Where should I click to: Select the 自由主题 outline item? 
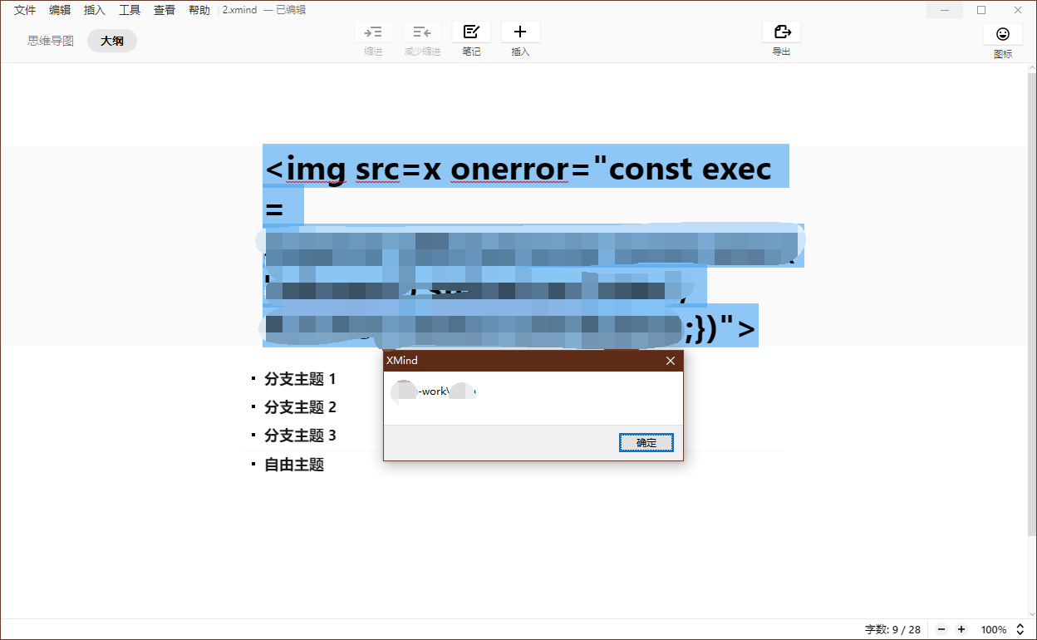click(x=294, y=465)
